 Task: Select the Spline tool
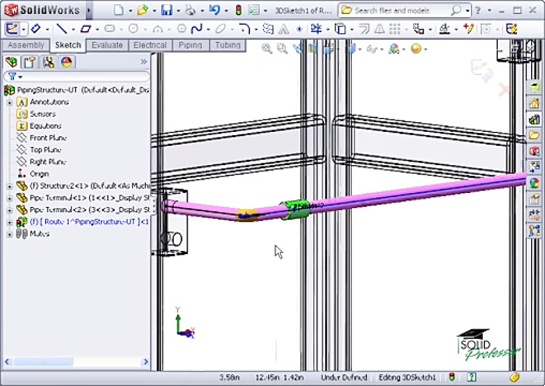[x=197, y=28]
